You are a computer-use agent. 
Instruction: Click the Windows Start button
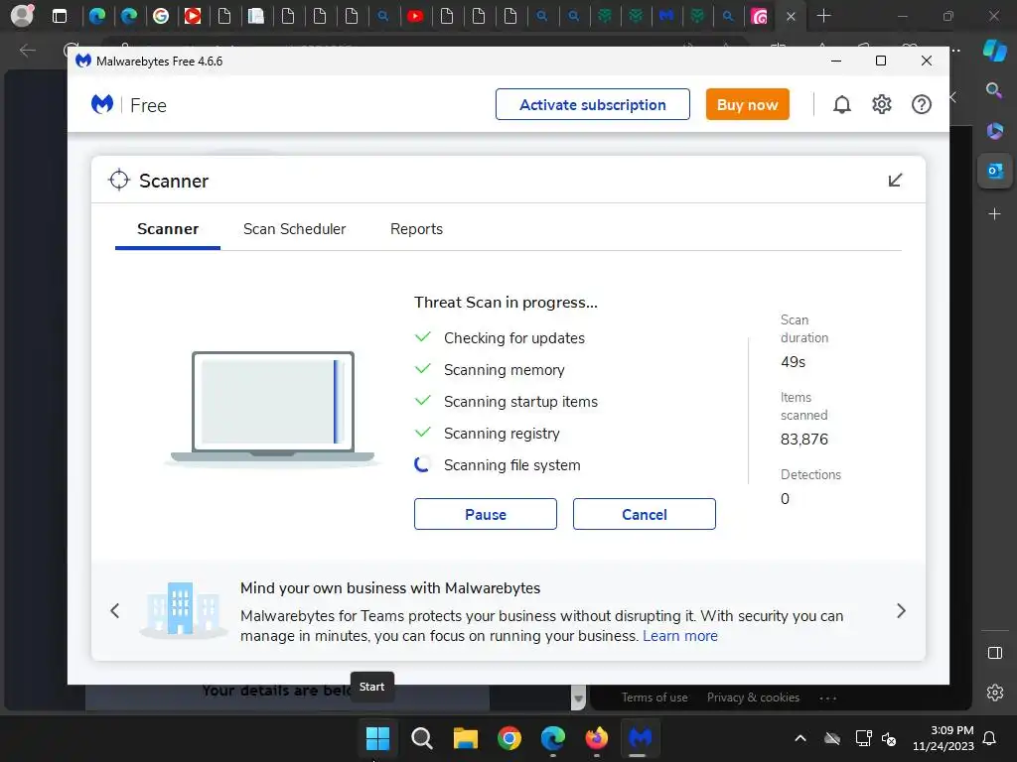coord(377,737)
